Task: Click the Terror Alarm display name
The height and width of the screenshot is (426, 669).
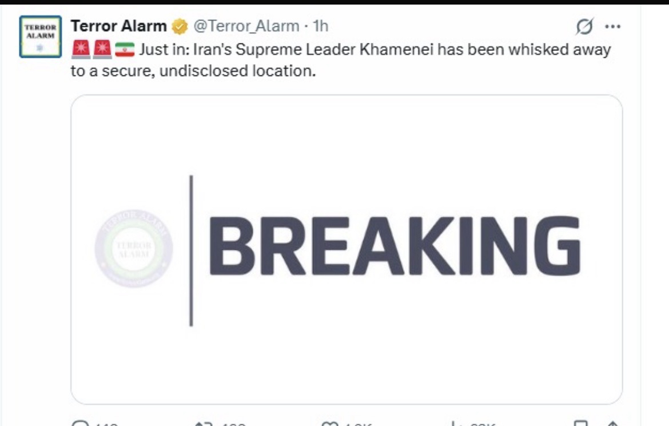Action: pyautogui.click(x=119, y=26)
